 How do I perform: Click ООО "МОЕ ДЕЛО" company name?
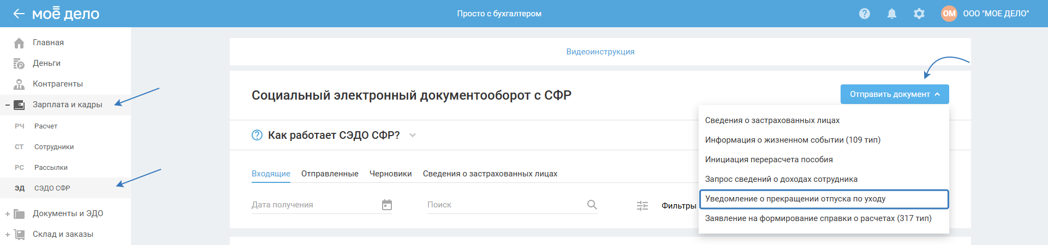coord(996,14)
